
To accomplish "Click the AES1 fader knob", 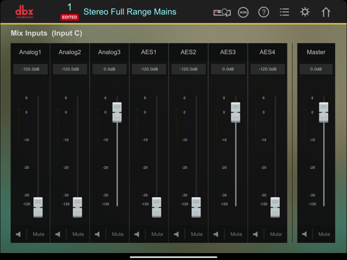I will 157,207.
